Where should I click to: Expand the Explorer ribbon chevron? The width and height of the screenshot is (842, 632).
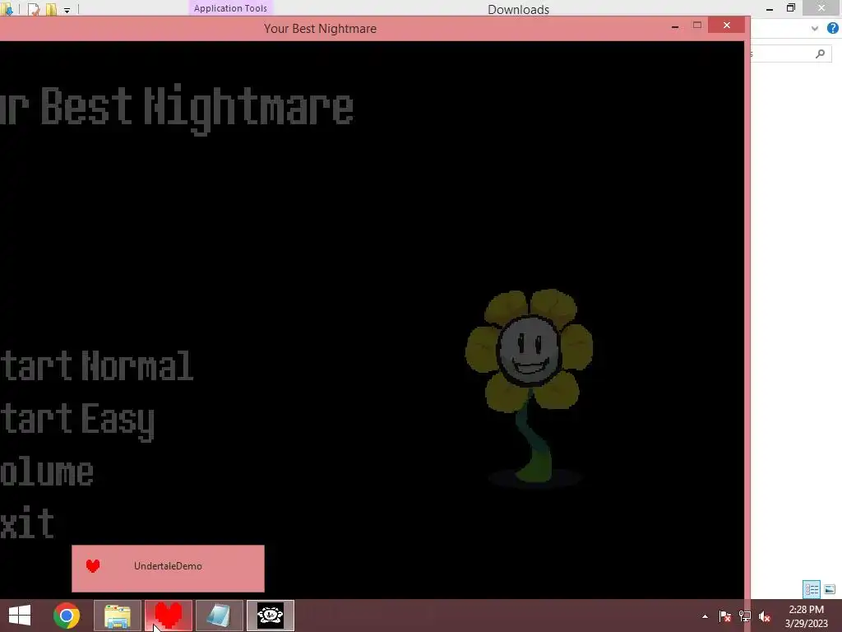(x=815, y=29)
